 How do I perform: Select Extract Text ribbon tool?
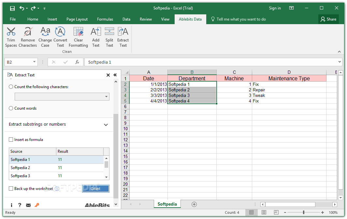(x=123, y=37)
